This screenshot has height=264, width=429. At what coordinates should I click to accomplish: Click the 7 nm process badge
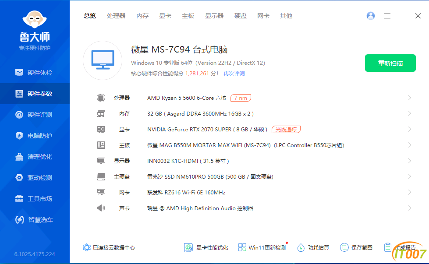coord(241,98)
